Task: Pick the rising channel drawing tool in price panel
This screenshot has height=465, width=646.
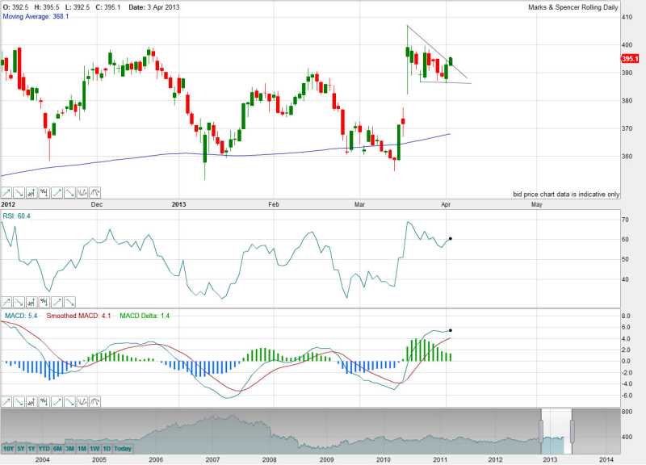Action: click(31, 192)
